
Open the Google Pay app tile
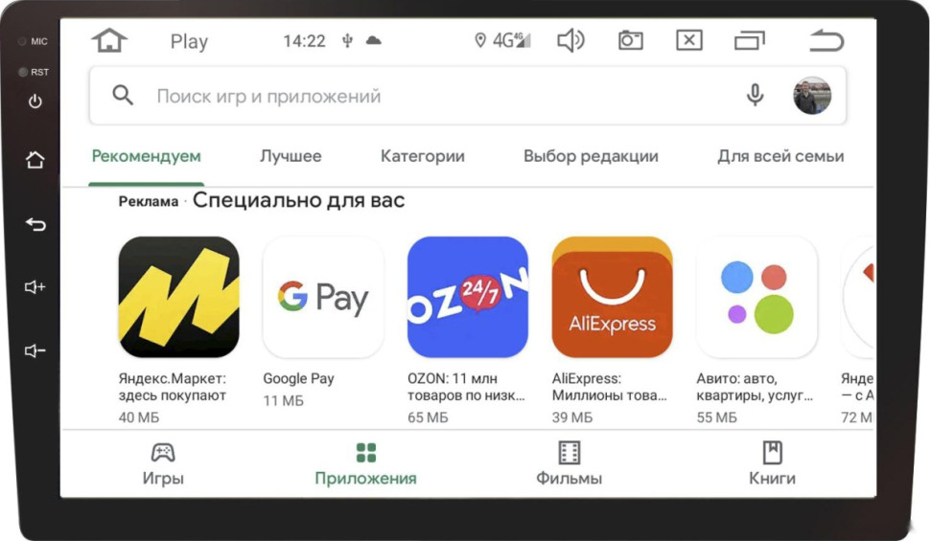click(x=323, y=323)
